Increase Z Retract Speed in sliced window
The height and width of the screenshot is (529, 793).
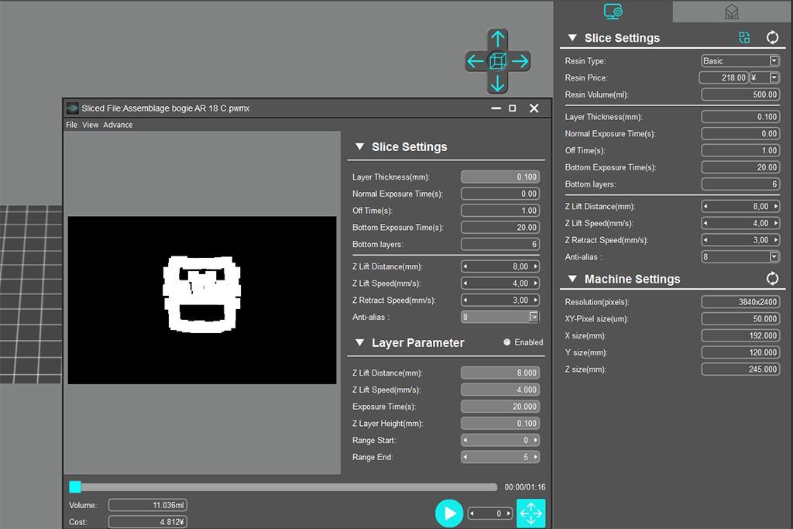[536, 301]
